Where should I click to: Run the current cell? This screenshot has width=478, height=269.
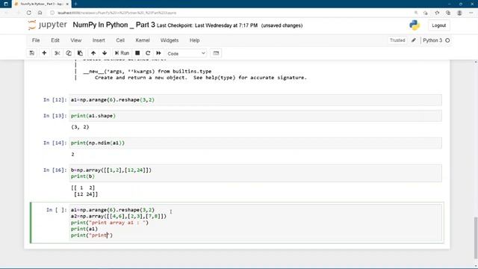click(122, 53)
